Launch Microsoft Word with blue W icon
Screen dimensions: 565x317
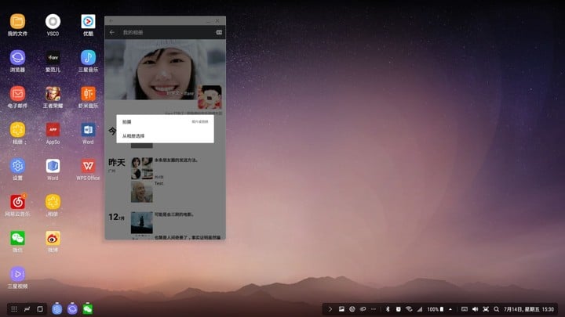point(88,130)
